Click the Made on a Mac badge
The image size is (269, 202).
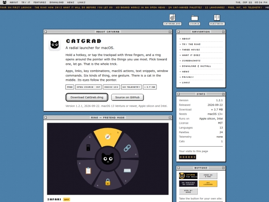[208, 176]
